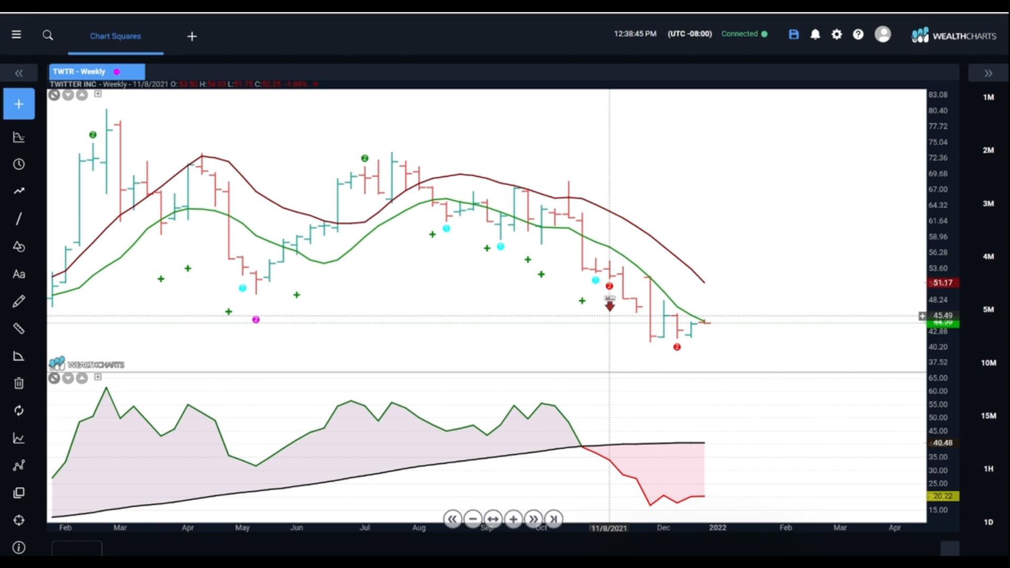The image size is (1010, 568).
Task: Open the hamburger main menu
Action: [x=16, y=35]
